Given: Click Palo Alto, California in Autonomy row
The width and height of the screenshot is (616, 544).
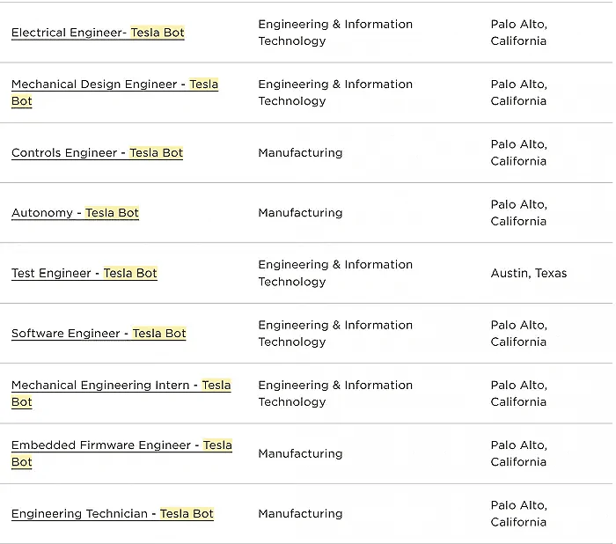Looking at the screenshot, I should (519, 213).
